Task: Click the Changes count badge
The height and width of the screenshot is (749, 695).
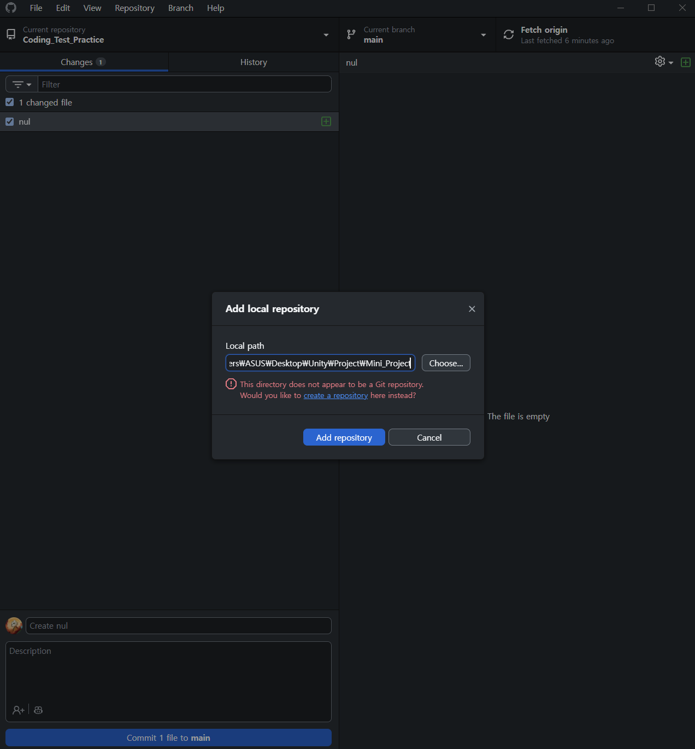Action: (101, 62)
